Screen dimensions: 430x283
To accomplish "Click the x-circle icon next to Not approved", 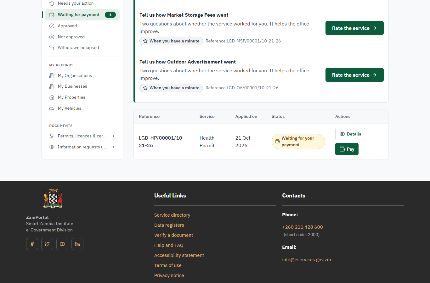I will point(52,37).
